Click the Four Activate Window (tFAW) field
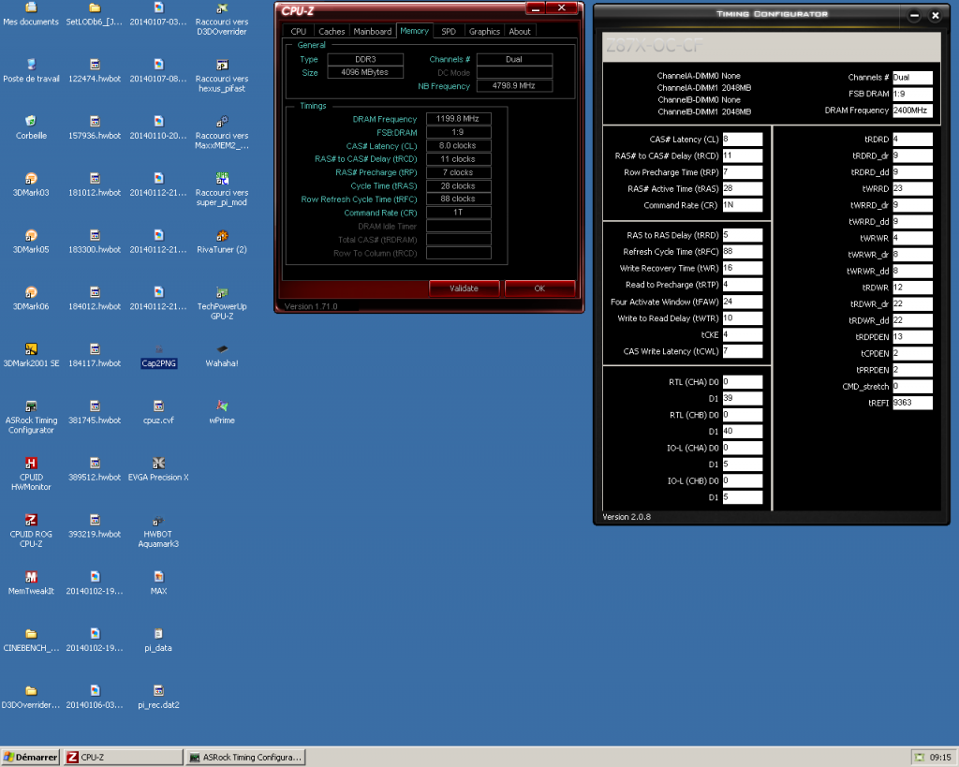Image resolution: width=959 pixels, height=767 pixels. pyautogui.click(x=743, y=302)
